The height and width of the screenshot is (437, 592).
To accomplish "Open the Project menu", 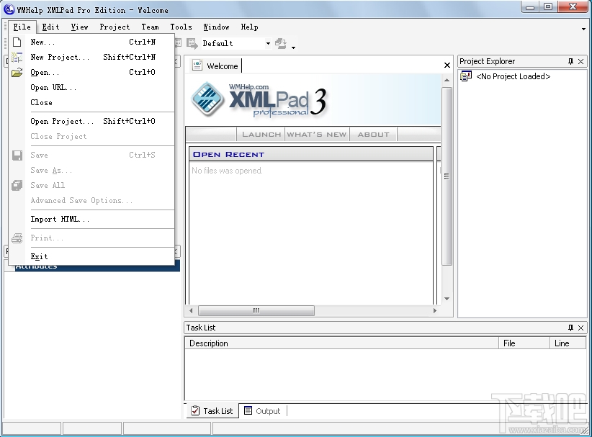I will [x=115, y=27].
